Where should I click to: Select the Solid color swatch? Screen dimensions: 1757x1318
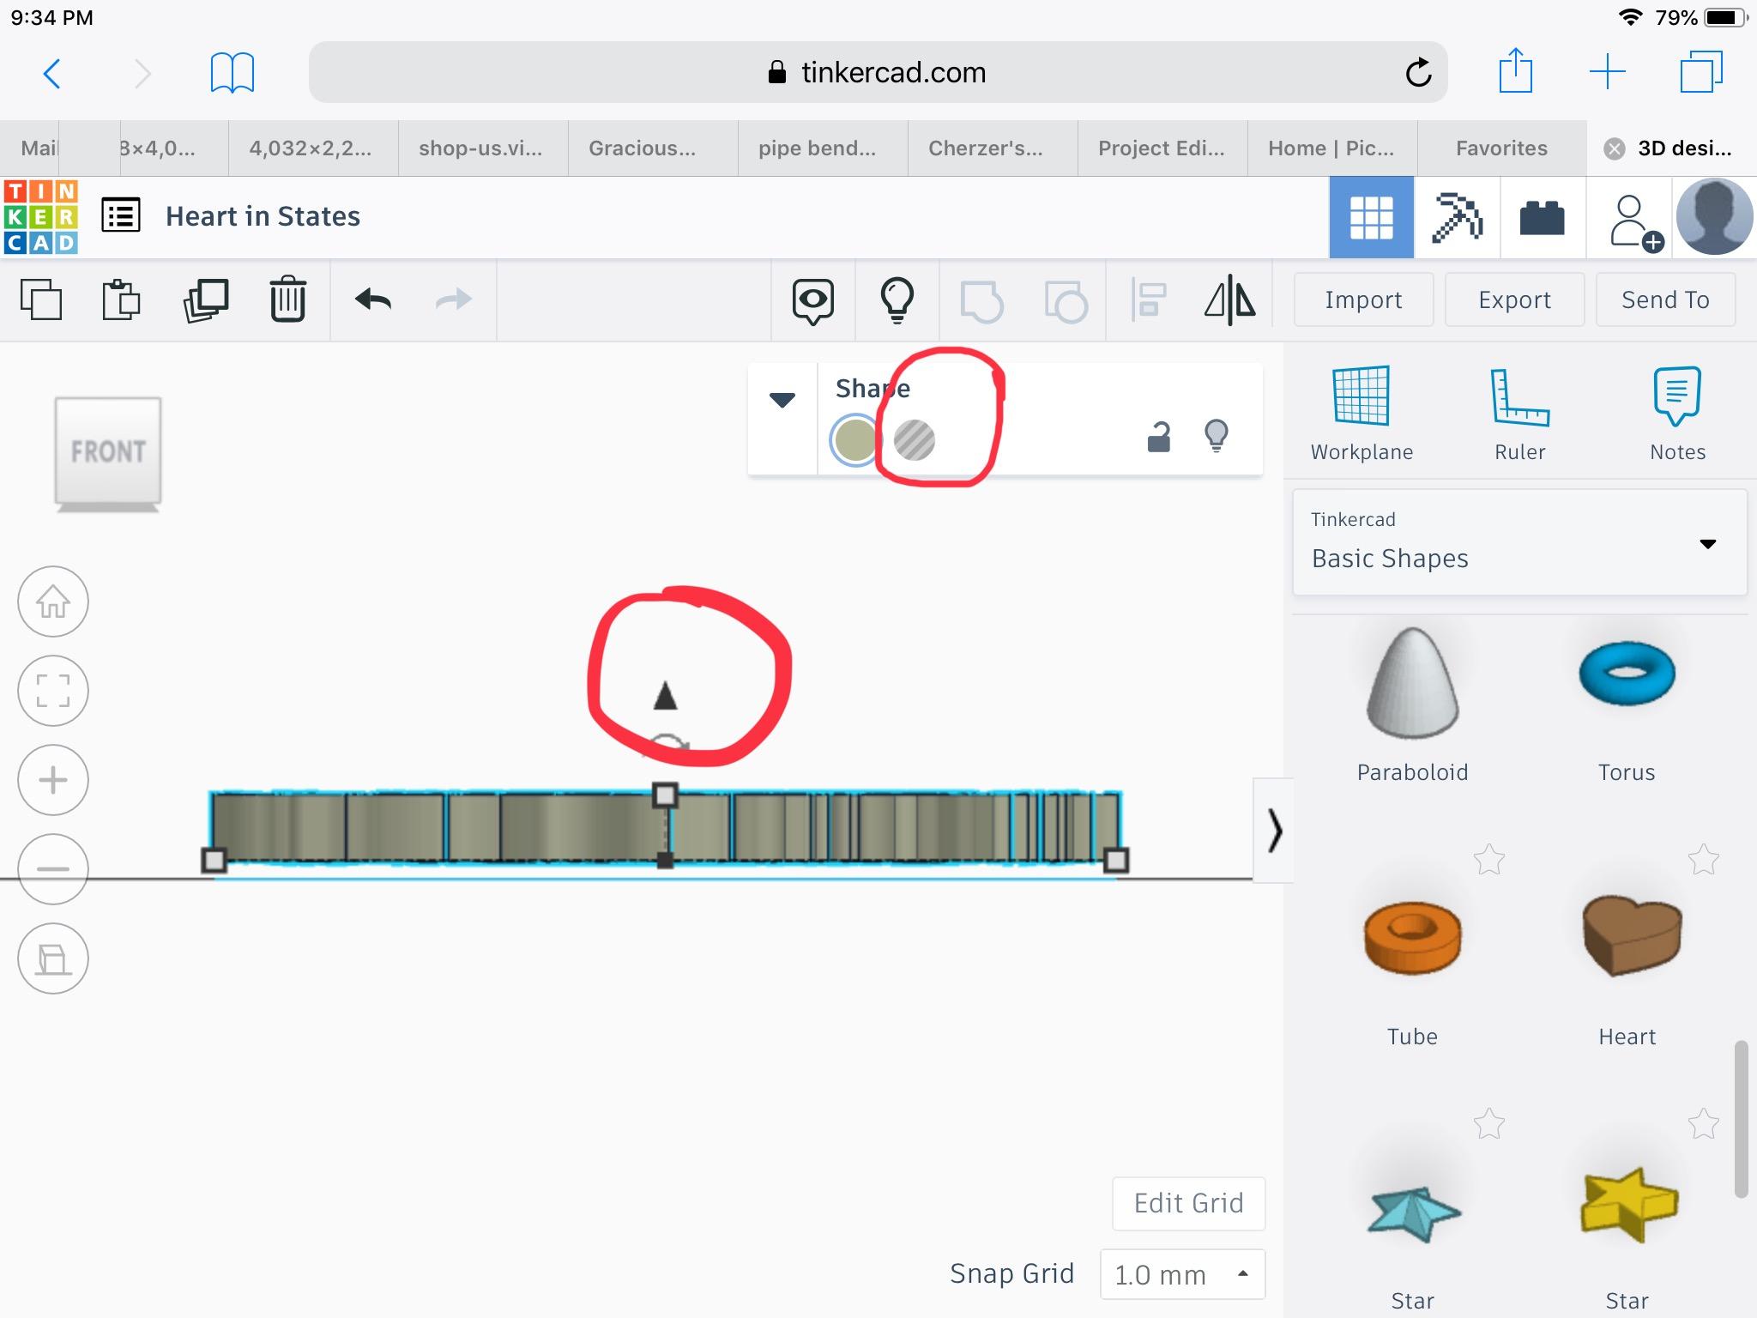854,440
